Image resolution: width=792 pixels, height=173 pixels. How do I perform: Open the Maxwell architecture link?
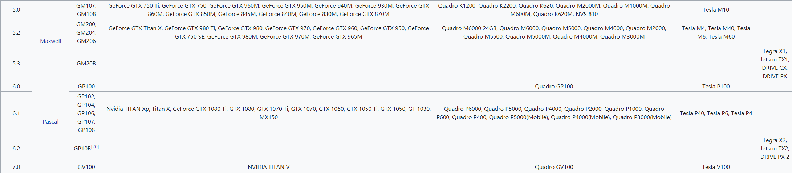(x=50, y=41)
